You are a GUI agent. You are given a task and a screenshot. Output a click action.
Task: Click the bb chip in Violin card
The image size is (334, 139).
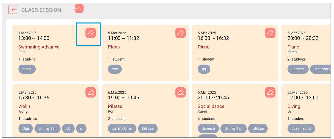coord(68,128)
